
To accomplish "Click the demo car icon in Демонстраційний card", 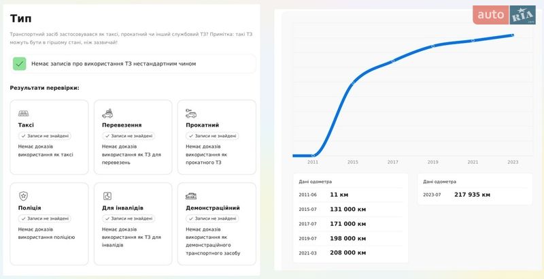I will coord(191,196).
